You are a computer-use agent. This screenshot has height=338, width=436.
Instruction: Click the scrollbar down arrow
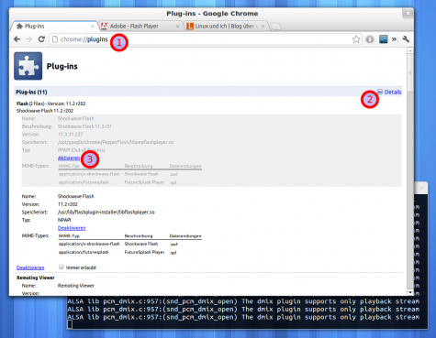click(x=410, y=292)
